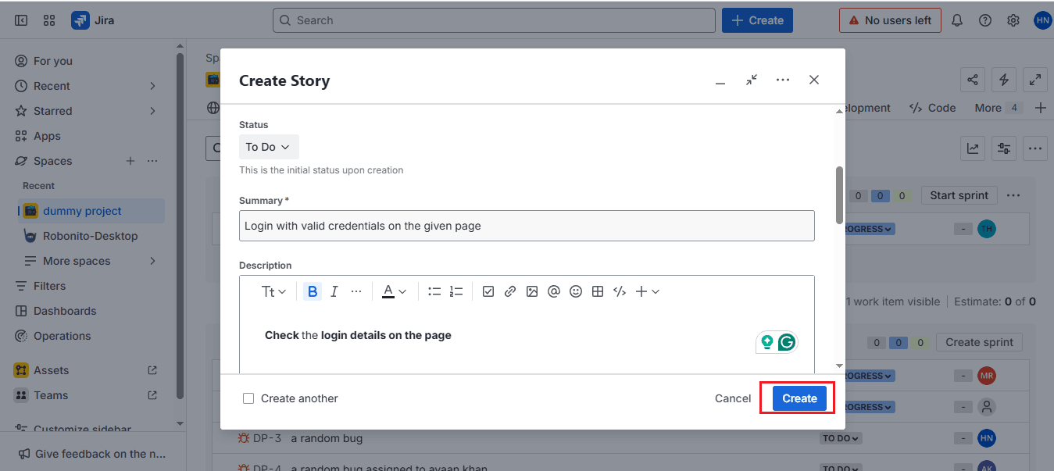Viewport: 1054px width, 471px height.
Task: Open the text color picker
Action: click(394, 291)
